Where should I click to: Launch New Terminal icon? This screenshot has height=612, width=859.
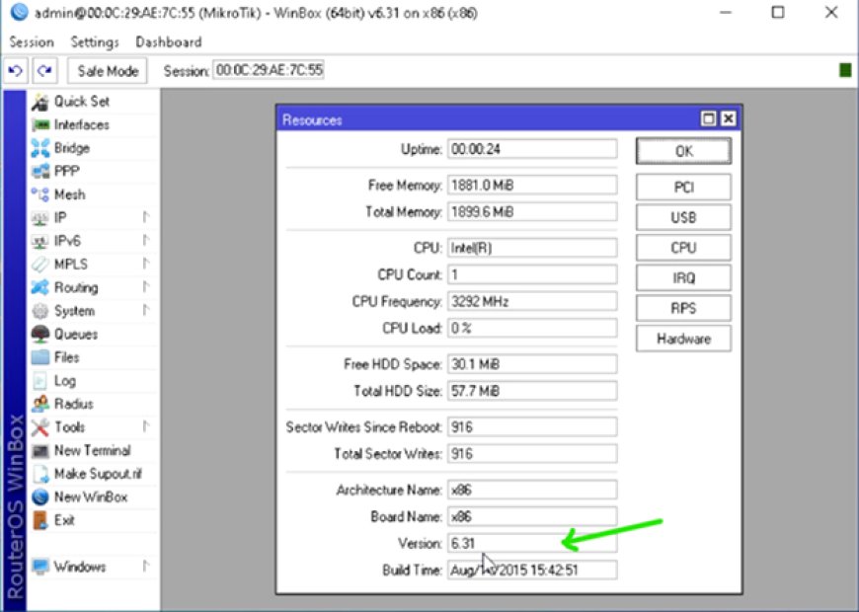tap(40, 451)
